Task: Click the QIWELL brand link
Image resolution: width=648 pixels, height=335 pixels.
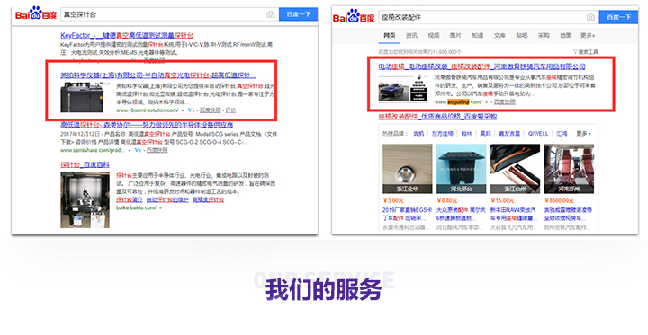Action: pyautogui.click(x=538, y=134)
